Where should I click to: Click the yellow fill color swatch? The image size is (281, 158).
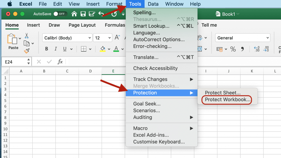tap(103, 49)
